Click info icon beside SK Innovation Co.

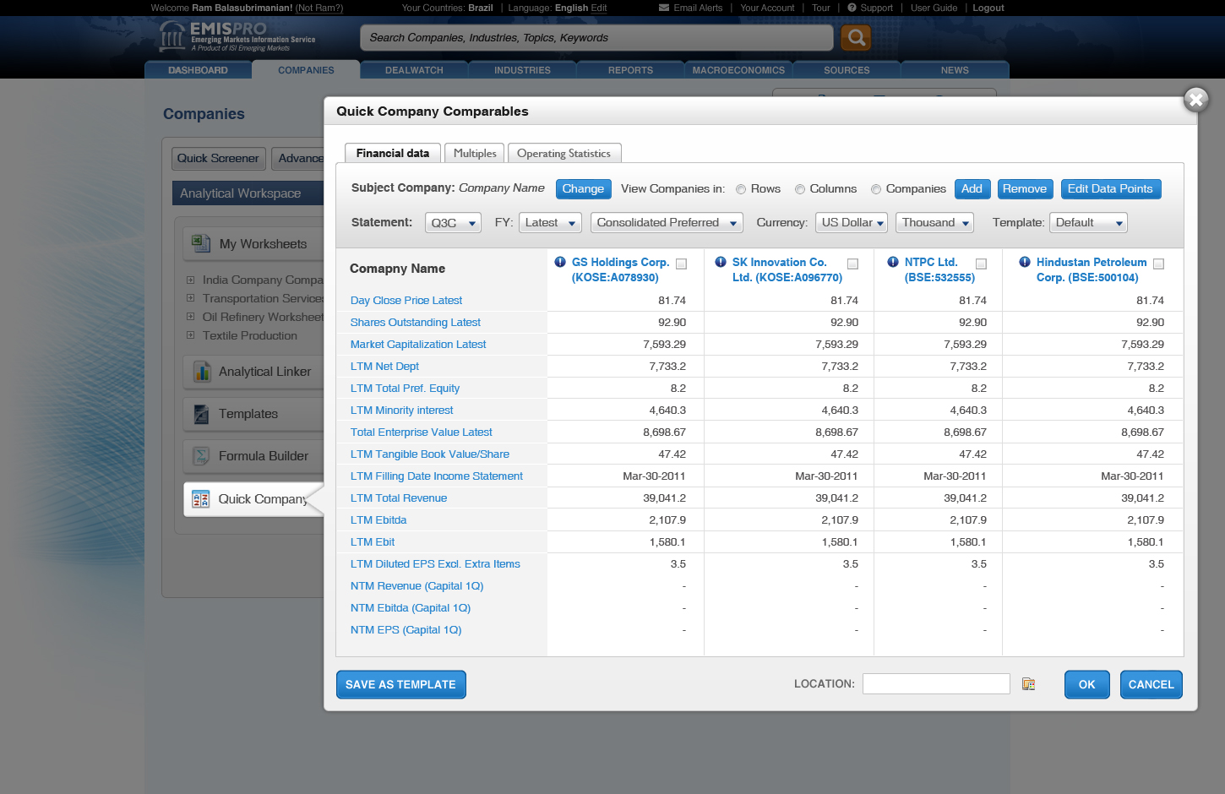[x=721, y=262]
